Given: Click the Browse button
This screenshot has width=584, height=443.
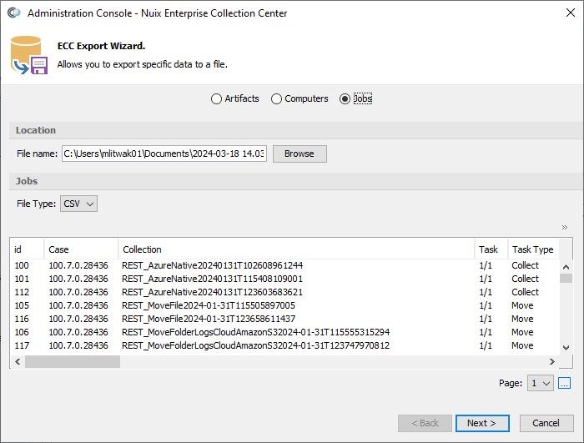Looking at the screenshot, I should (300, 154).
